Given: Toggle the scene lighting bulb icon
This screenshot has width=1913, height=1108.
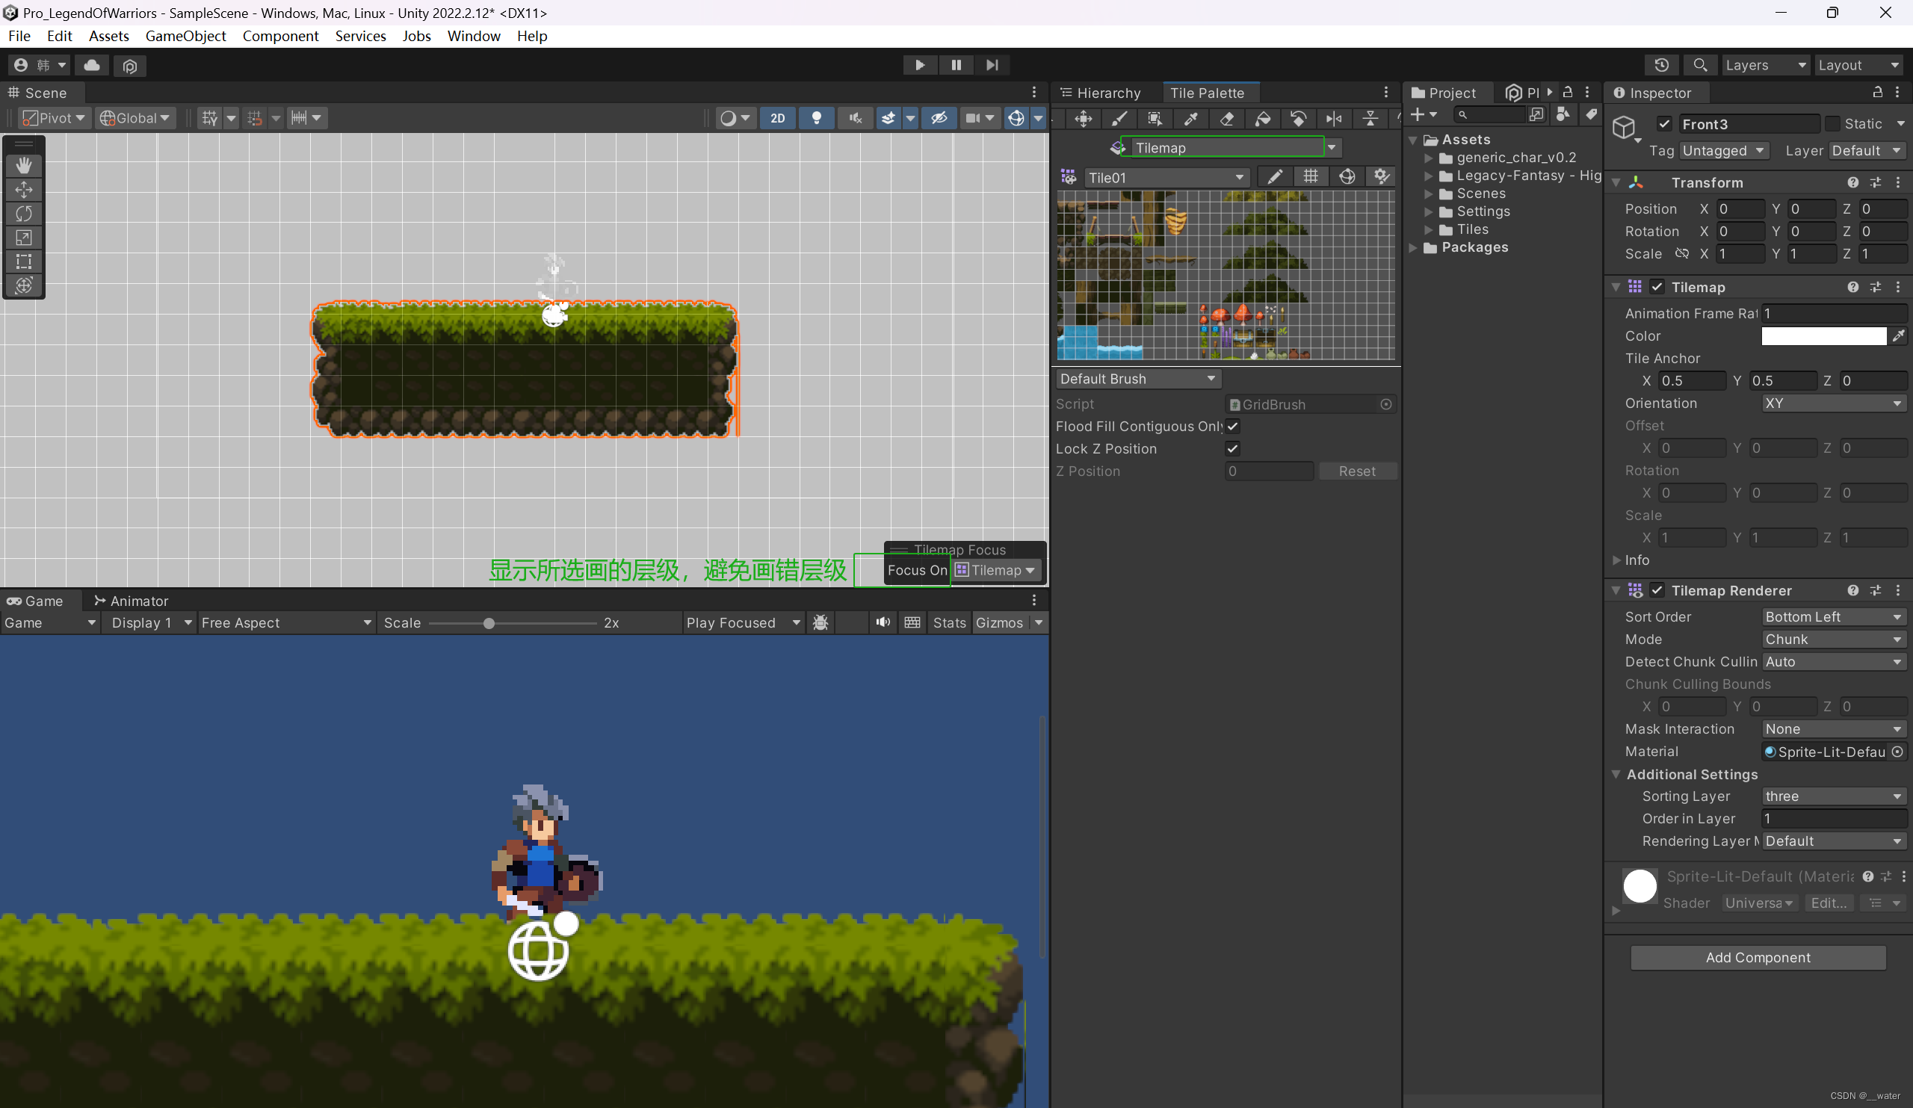Looking at the screenshot, I should pyautogui.click(x=816, y=117).
